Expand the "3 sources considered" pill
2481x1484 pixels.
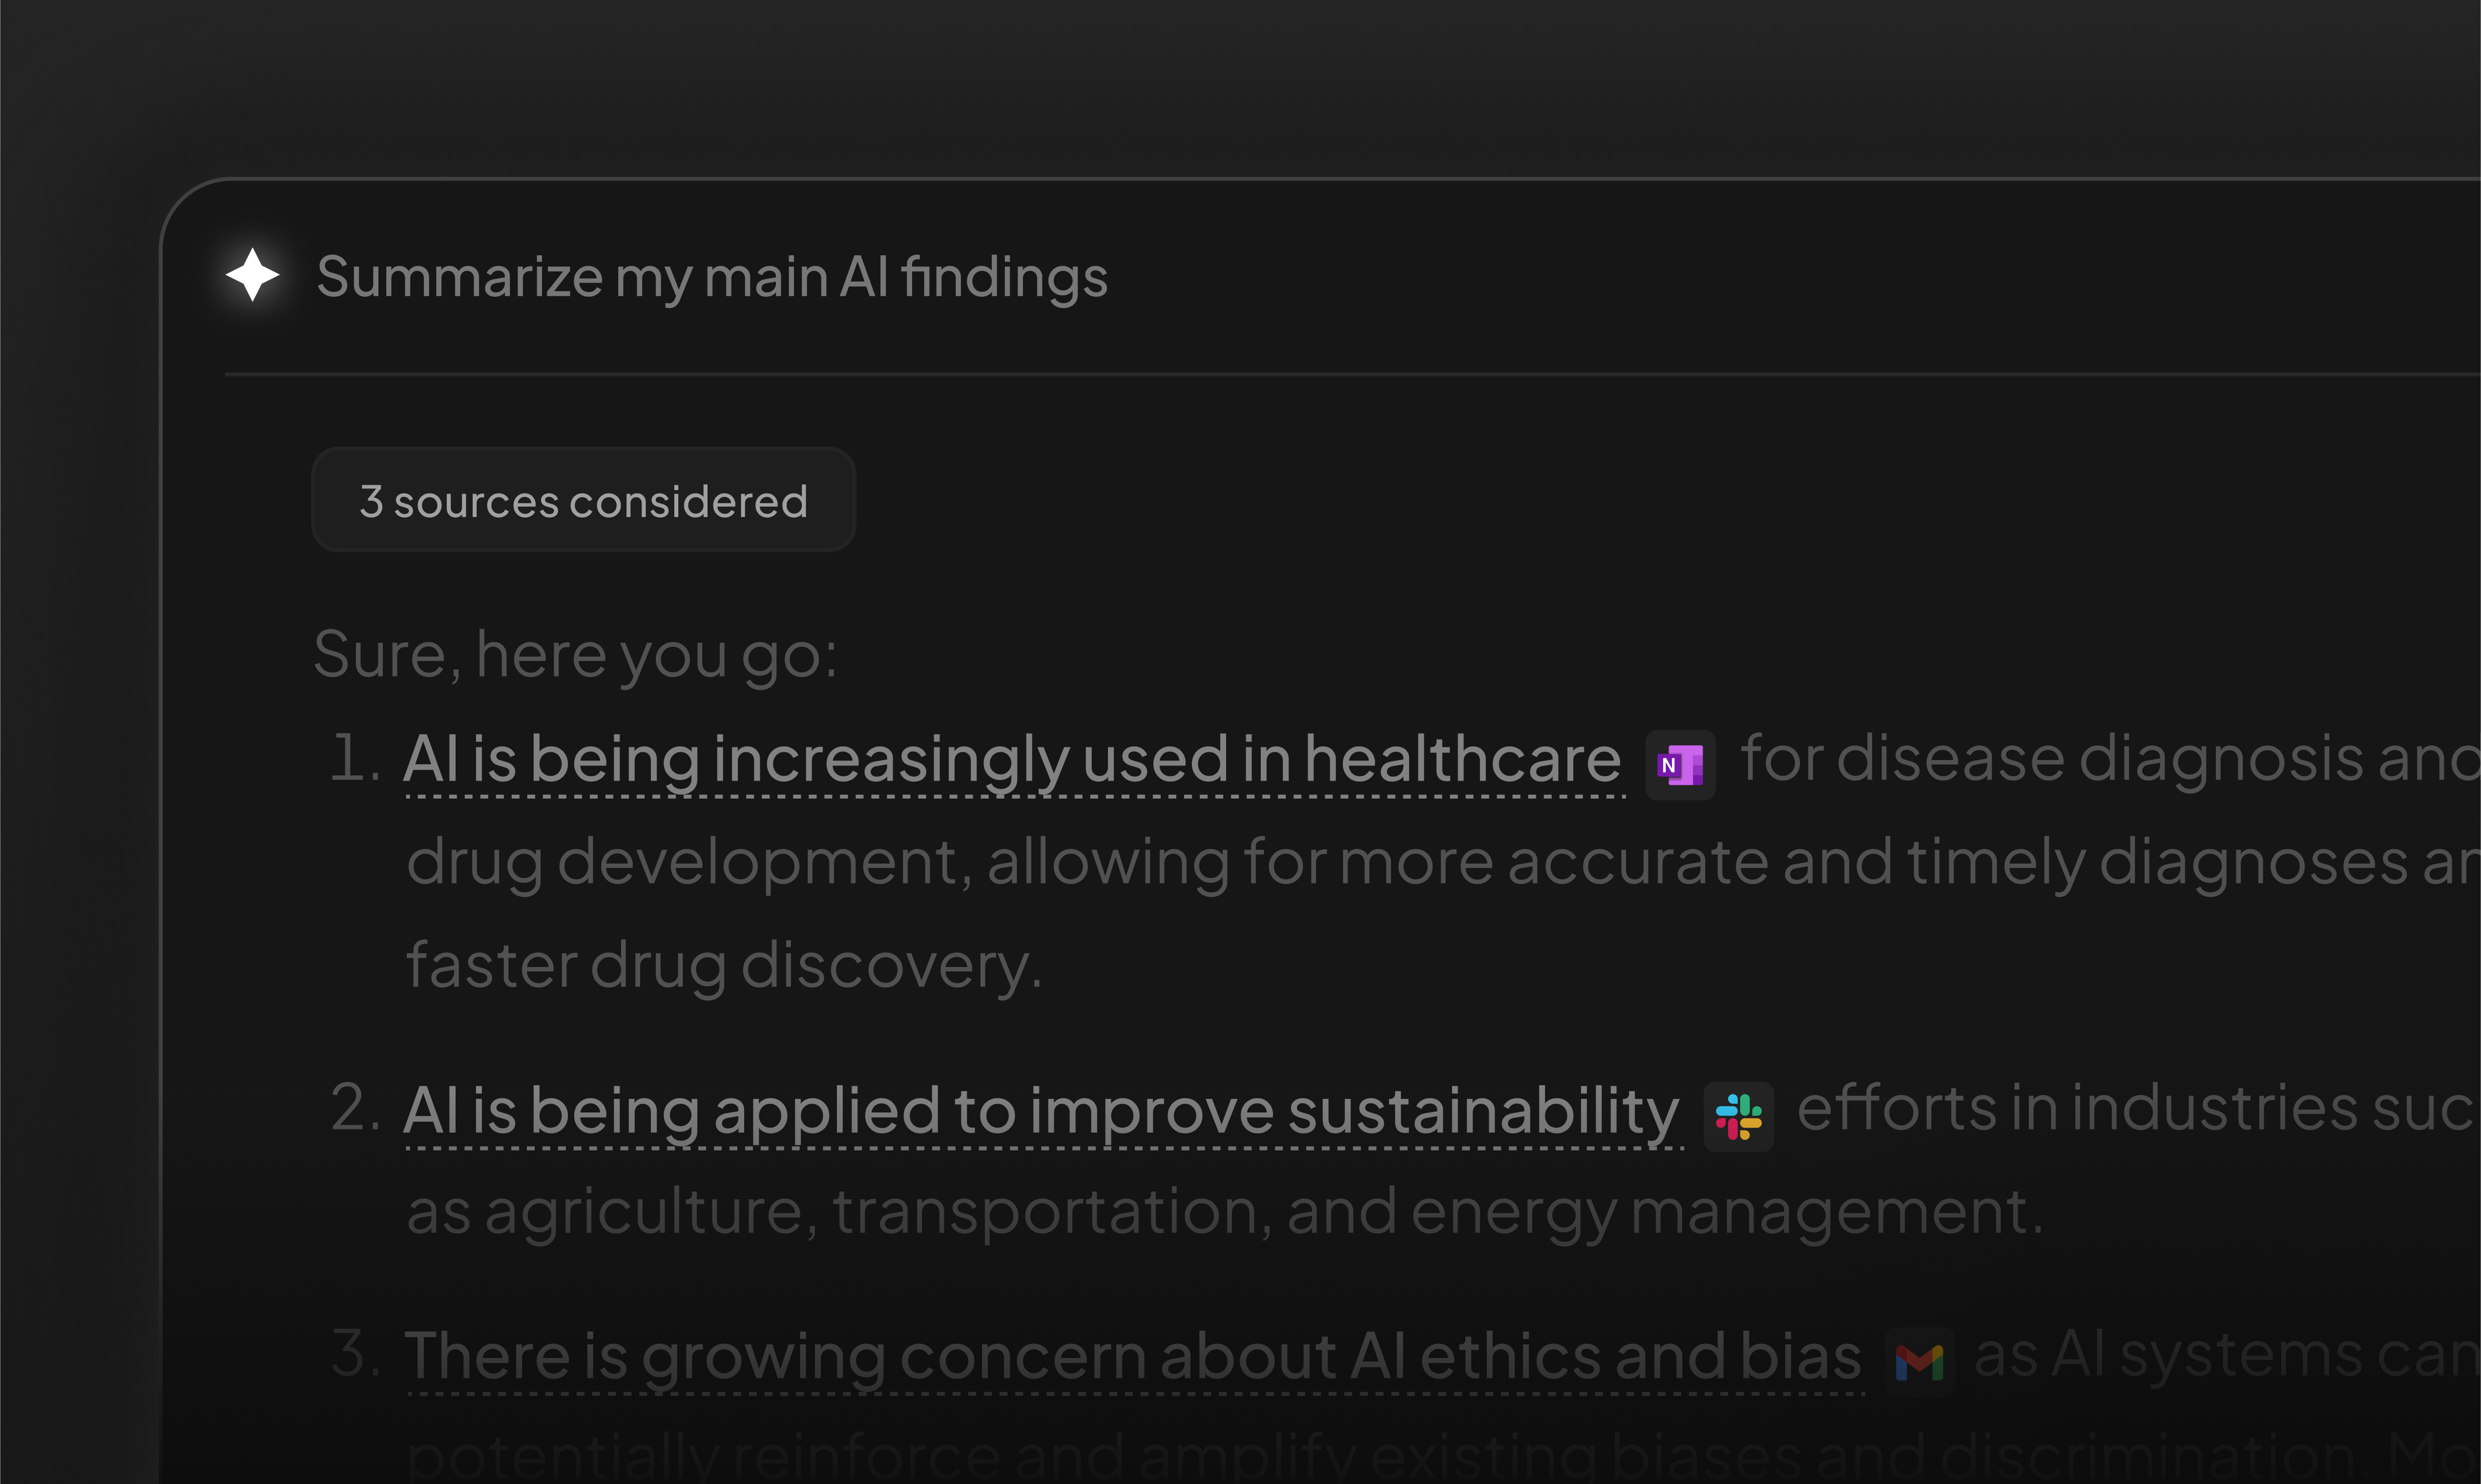click(x=583, y=500)
